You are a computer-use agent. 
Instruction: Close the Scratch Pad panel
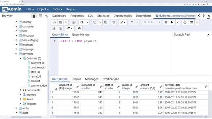pyautogui.click(x=208, y=35)
